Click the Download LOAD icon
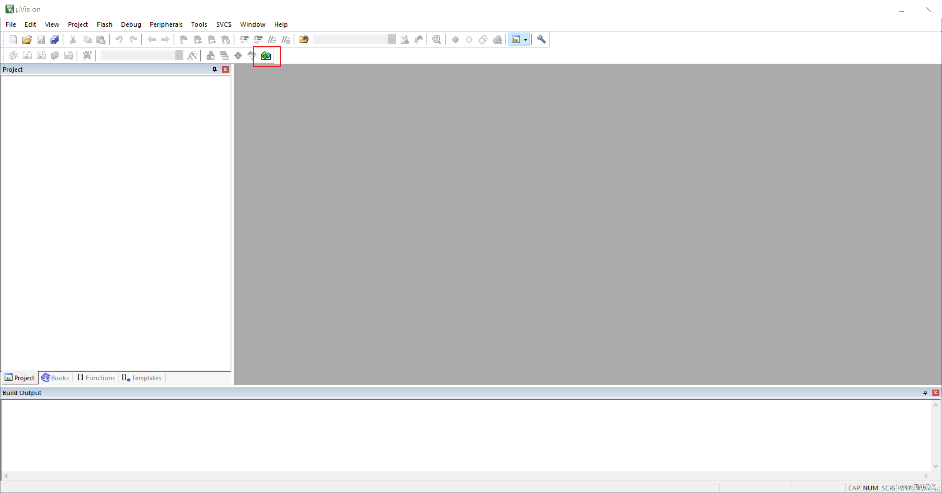 tap(87, 55)
